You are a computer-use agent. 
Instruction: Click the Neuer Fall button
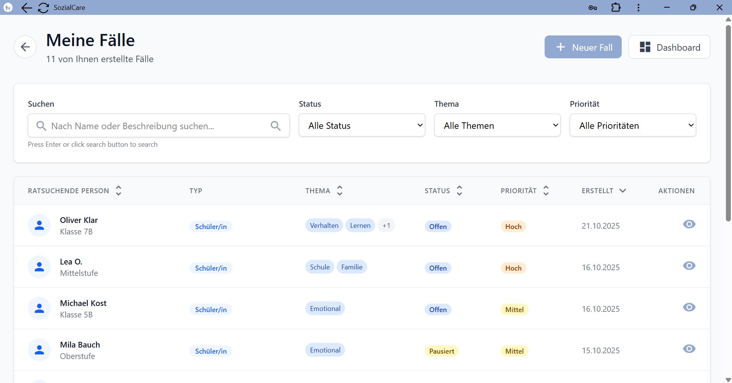(583, 47)
